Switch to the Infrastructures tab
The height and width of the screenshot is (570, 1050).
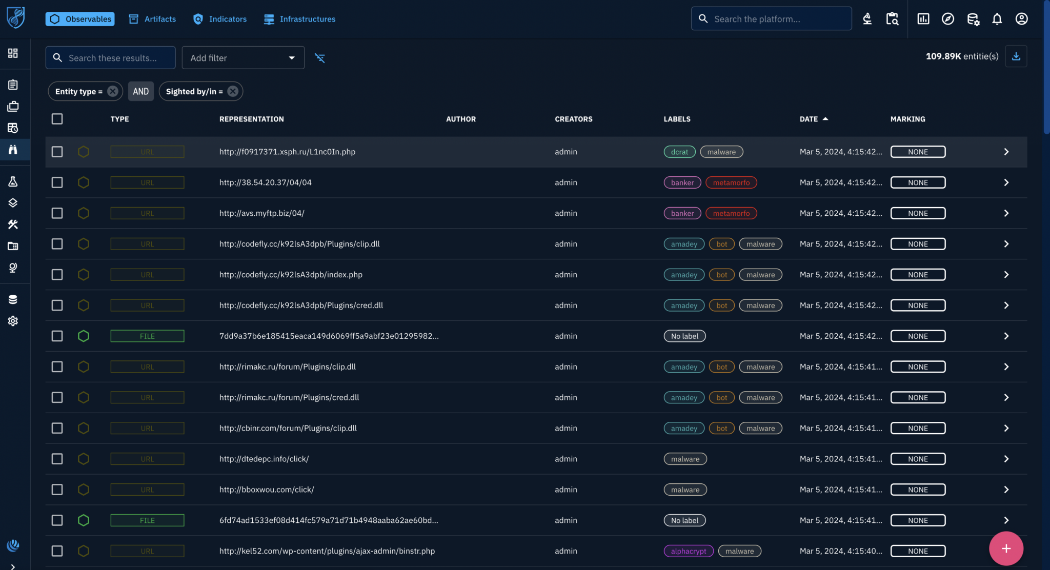coord(299,19)
